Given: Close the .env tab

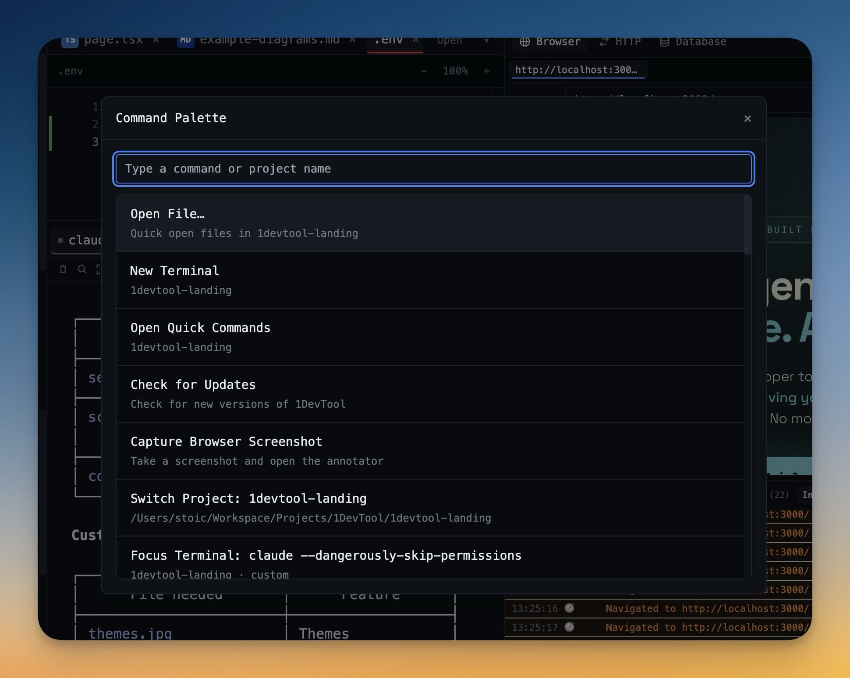Looking at the screenshot, I should [416, 39].
